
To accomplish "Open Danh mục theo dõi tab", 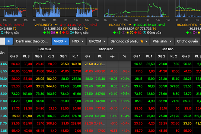I will click(32, 41).
